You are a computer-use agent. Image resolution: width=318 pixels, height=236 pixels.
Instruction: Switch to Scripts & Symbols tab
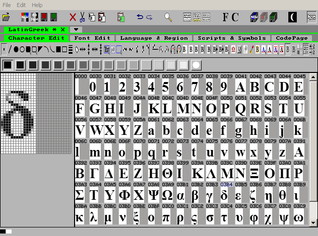(x=232, y=38)
